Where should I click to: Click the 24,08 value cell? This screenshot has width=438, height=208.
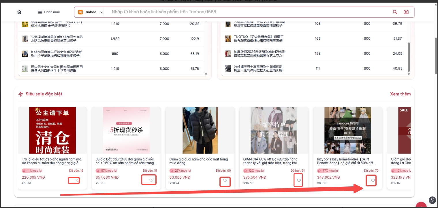point(398,54)
